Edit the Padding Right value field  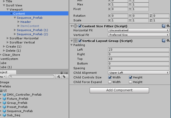pos(139,54)
